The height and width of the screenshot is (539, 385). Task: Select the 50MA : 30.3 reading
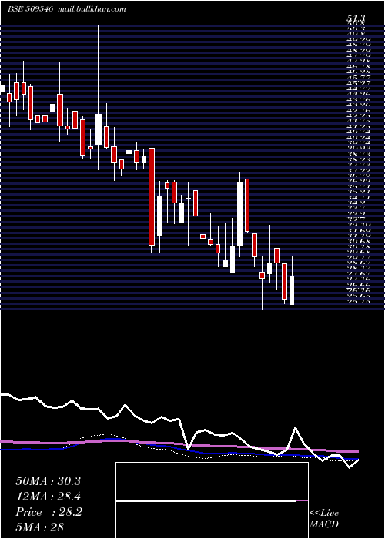point(48,481)
